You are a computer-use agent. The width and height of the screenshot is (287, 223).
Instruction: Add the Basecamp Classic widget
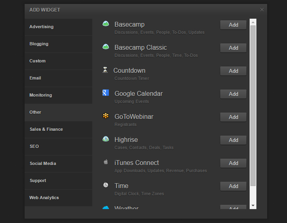pyautogui.click(x=233, y=48)
